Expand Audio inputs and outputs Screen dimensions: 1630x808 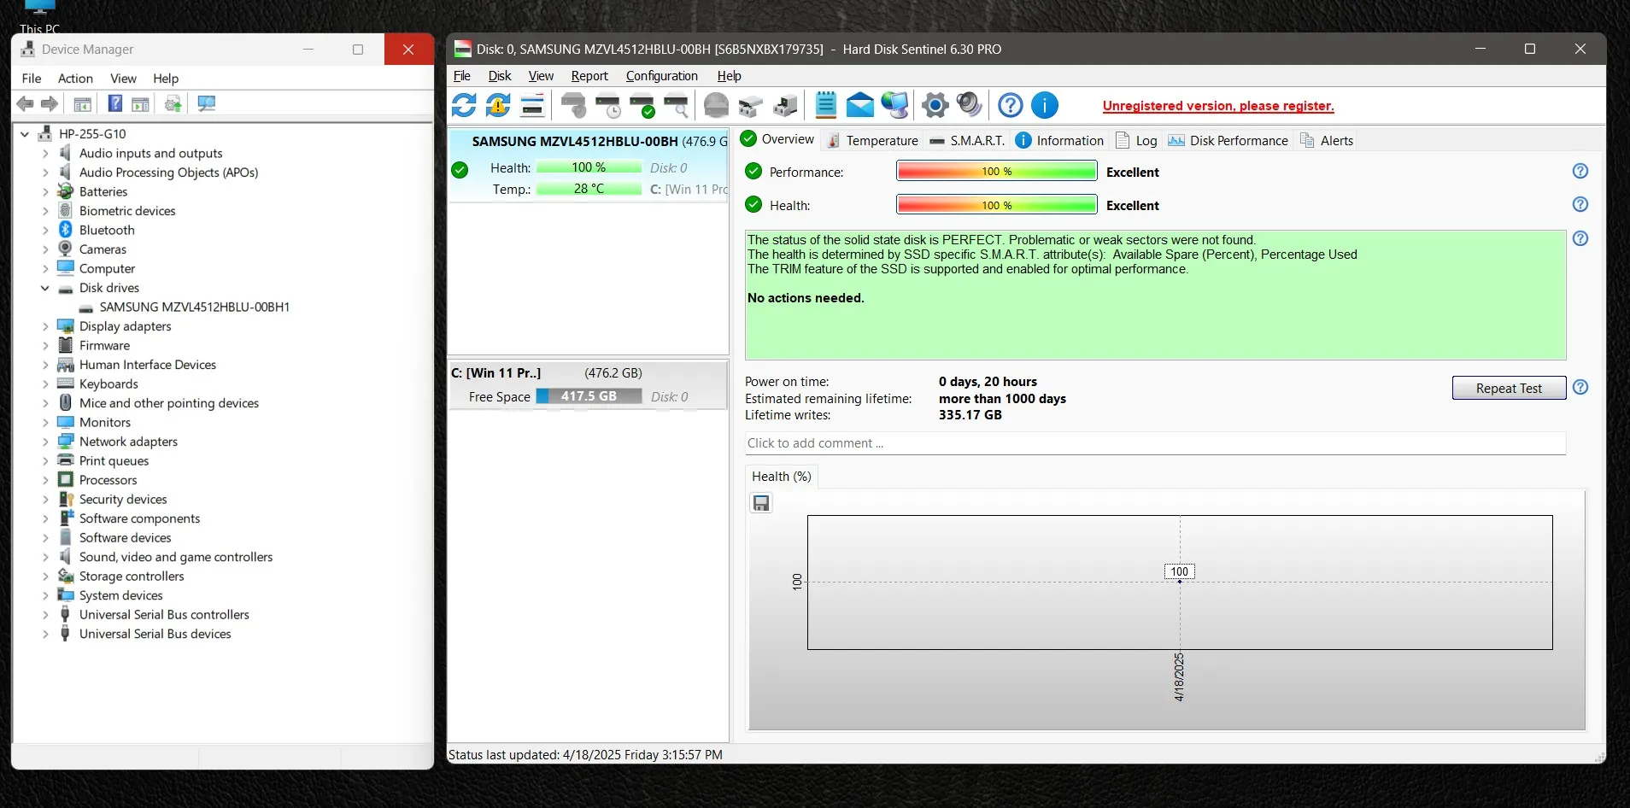coord(45,154)
